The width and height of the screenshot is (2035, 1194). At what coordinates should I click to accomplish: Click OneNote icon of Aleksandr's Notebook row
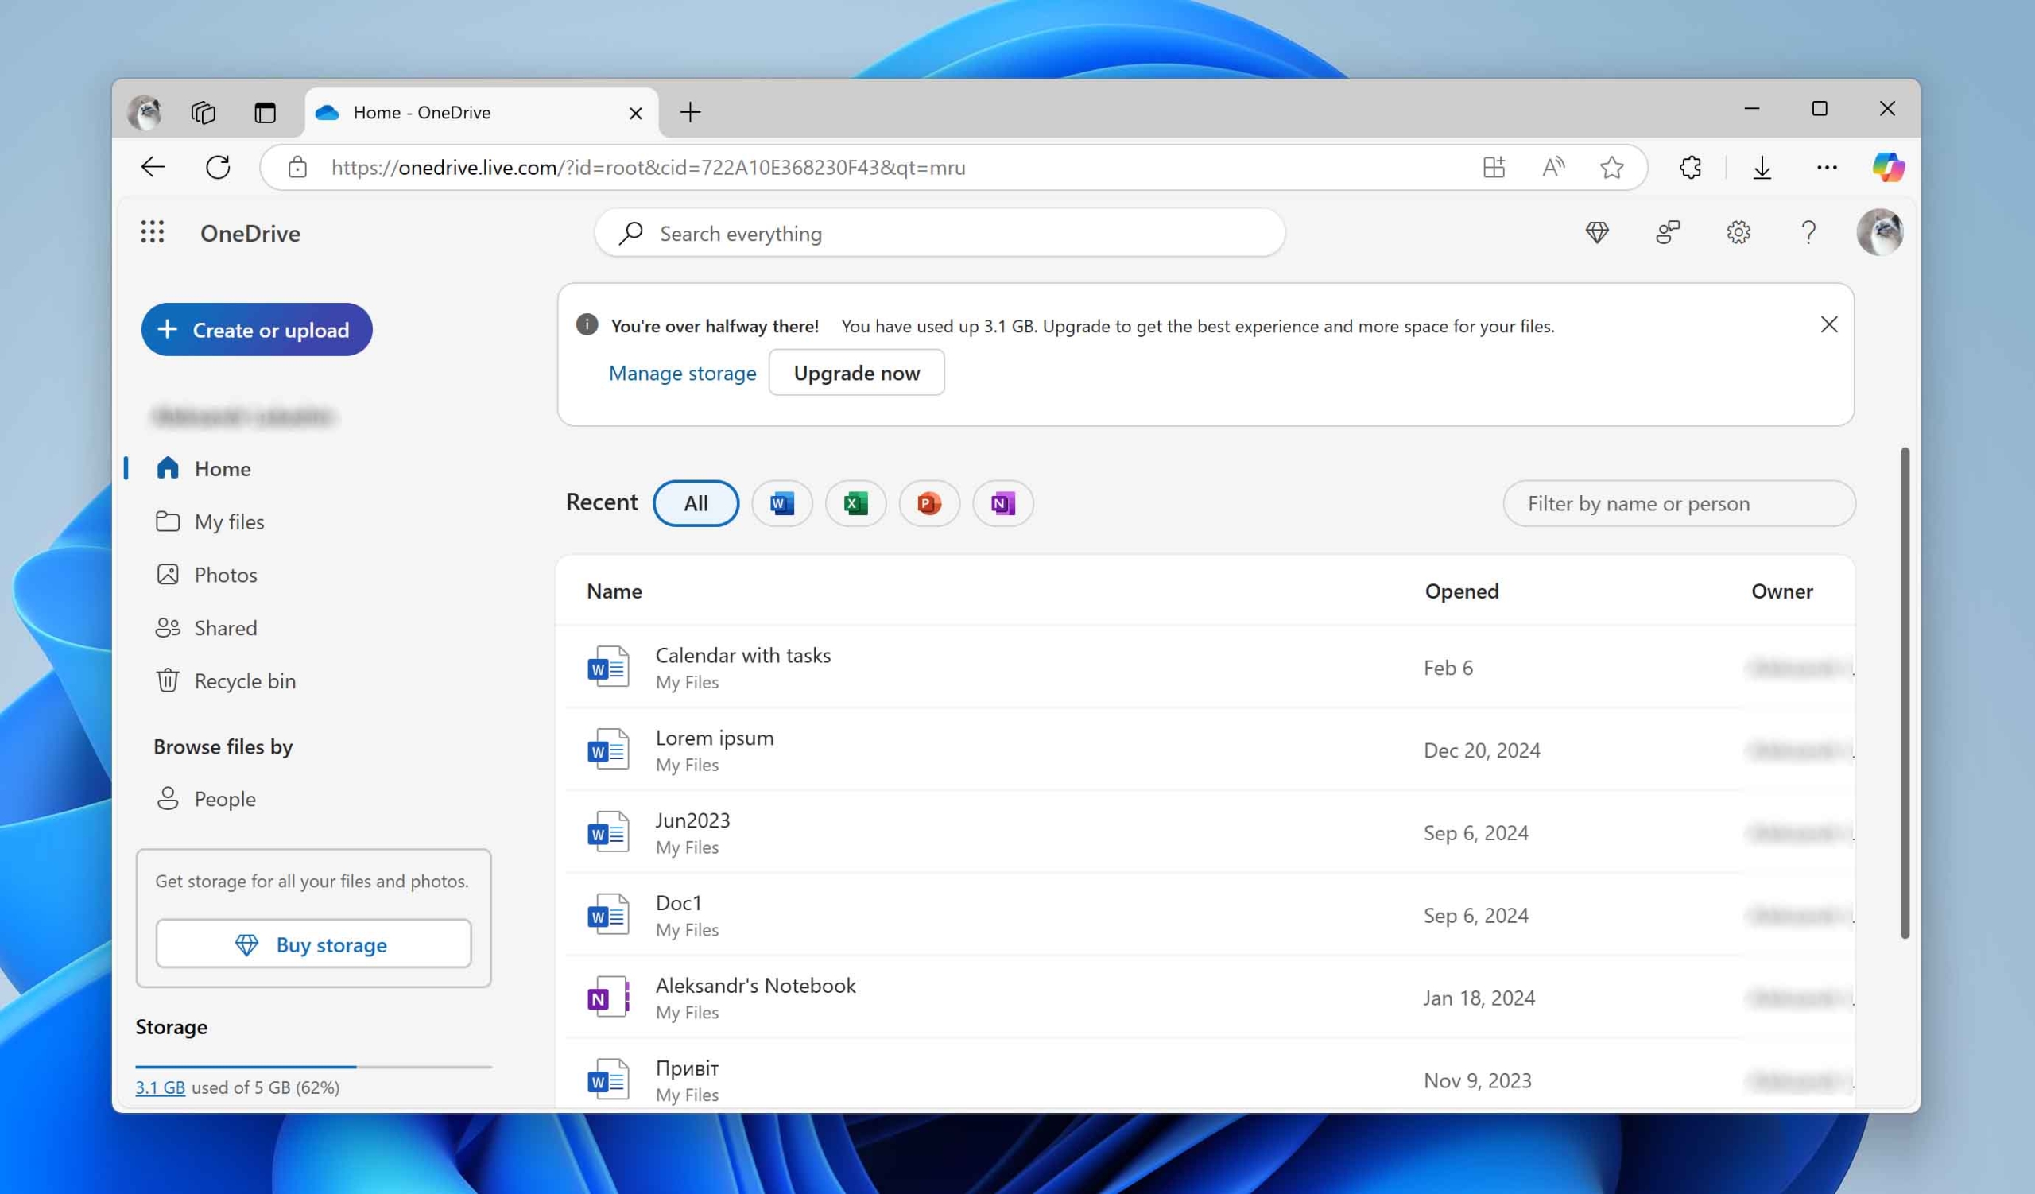(x=607, y=997)
